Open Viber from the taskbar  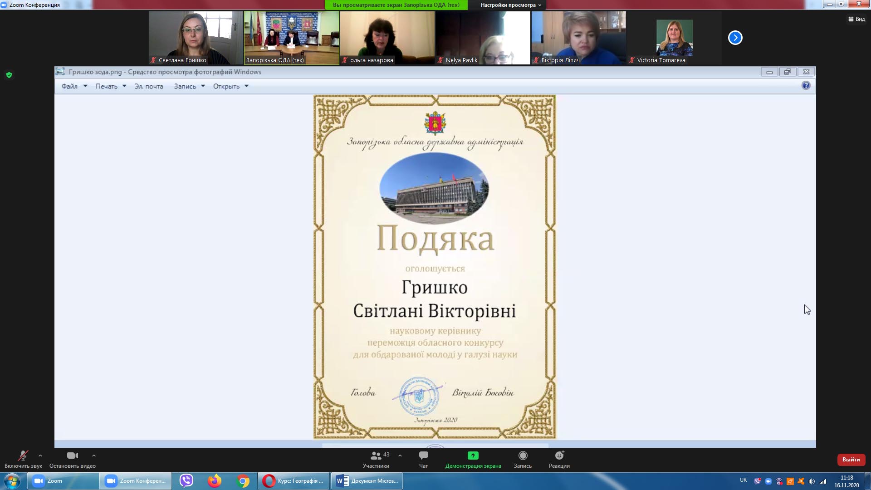tap(186, 480)
